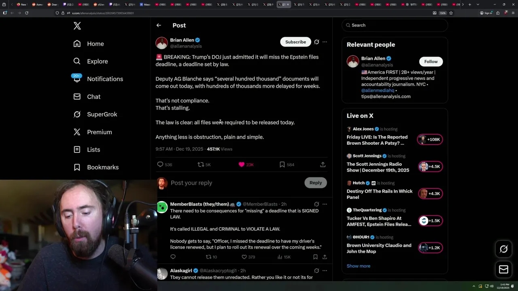View analytics showing 15K on the MemberBlasts reply
Viewport: 518px width, 291px height.
pyautogui.click(x=284, y=257)
